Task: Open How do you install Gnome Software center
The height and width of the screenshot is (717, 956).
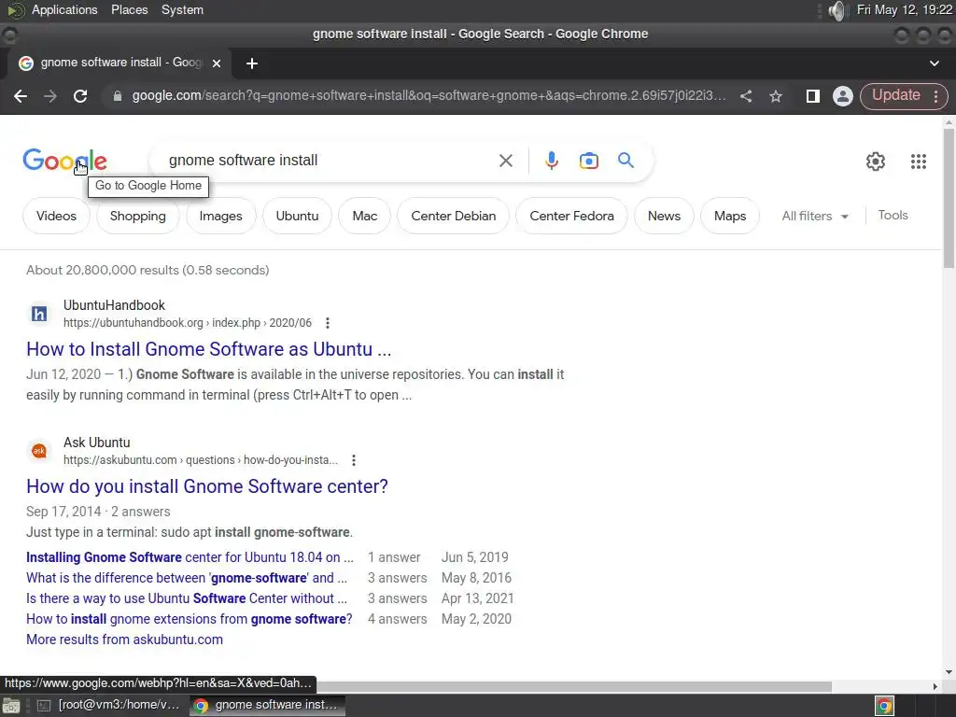Action: [206, 486]
